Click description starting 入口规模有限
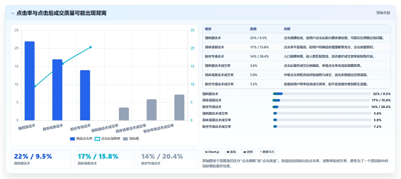The height and width of the screenshot is (179, 401). pyautogui.click(x=329, y=56)
